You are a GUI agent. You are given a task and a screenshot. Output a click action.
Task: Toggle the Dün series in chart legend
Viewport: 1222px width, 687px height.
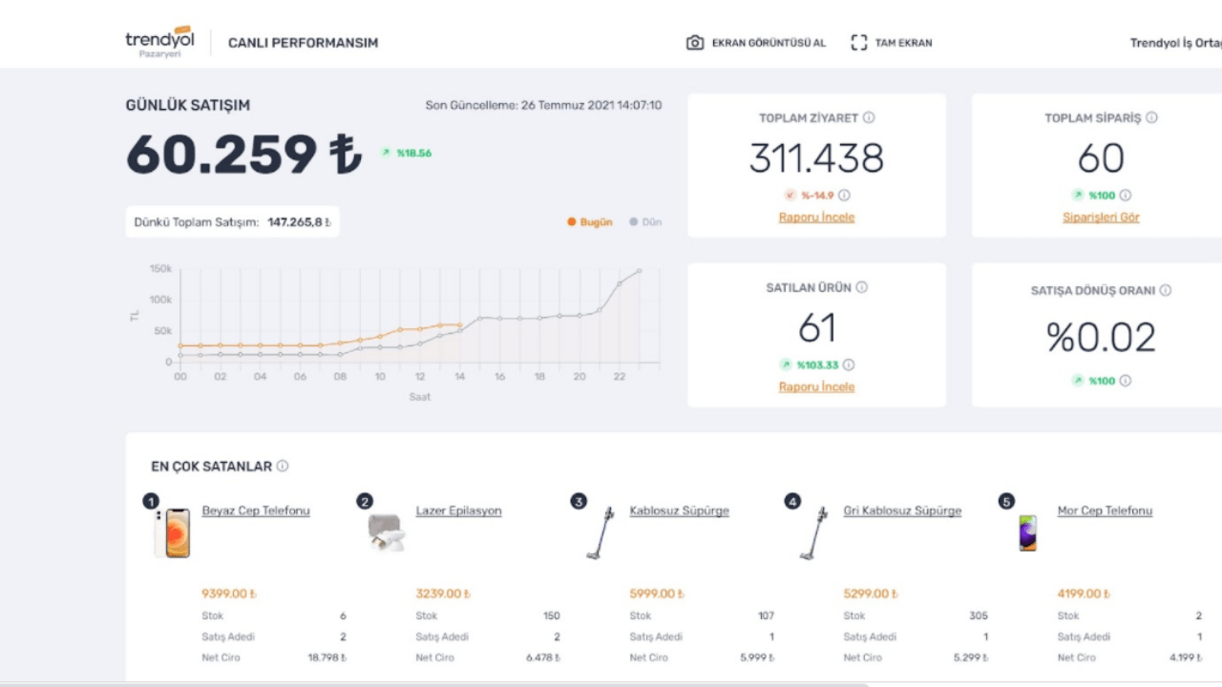click(645, 222)
